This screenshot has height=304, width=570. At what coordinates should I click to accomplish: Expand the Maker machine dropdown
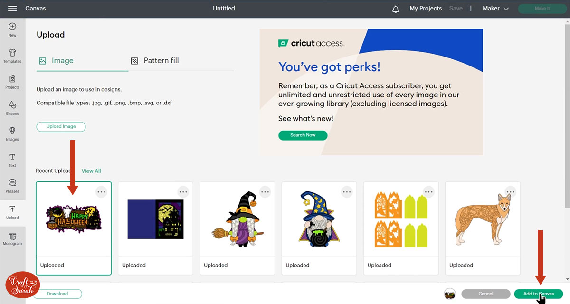pos(495,9)
